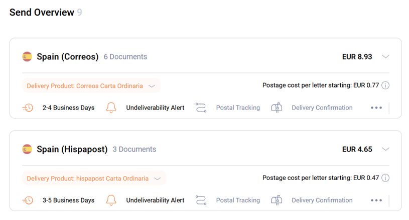This screenshot has height=220, width=409.
Task: Click the Spain flag icon for Hispapost
Action: (x=27, y=149)
